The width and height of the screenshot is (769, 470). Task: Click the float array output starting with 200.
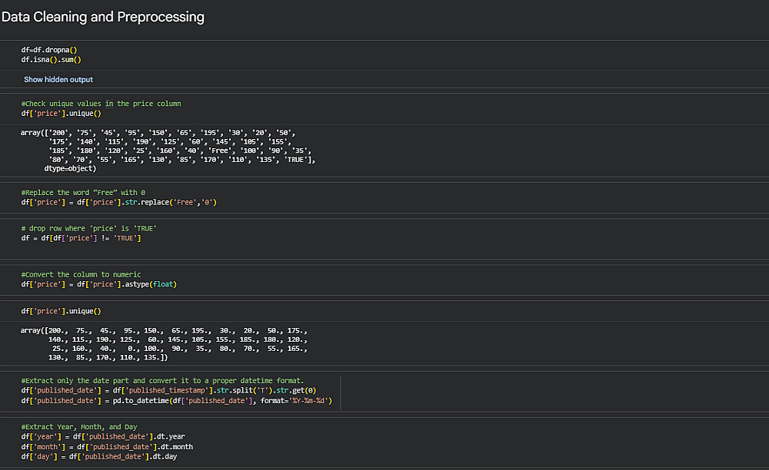pos(164,343)
